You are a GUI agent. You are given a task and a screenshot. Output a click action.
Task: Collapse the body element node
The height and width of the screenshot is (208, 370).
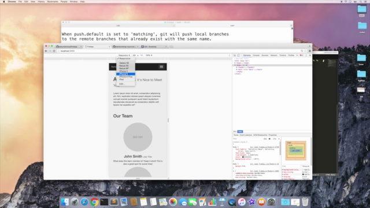(235, 65)
